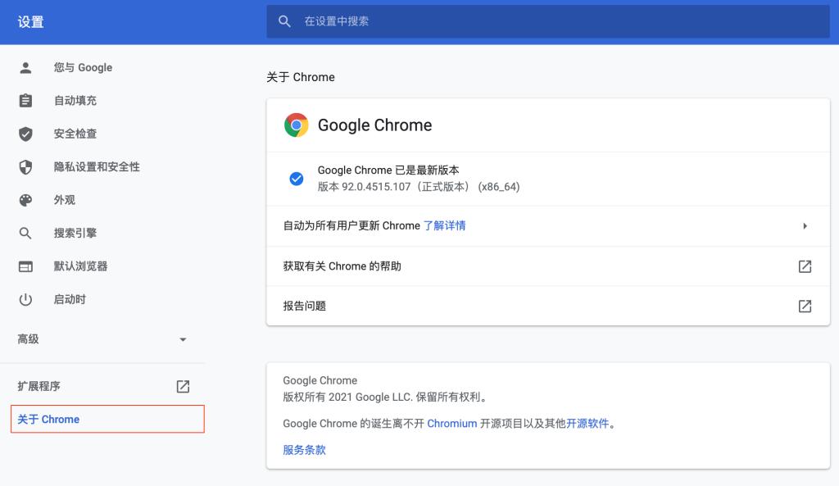
Task: Open the 了解详情 link
Action: [444, 225]
